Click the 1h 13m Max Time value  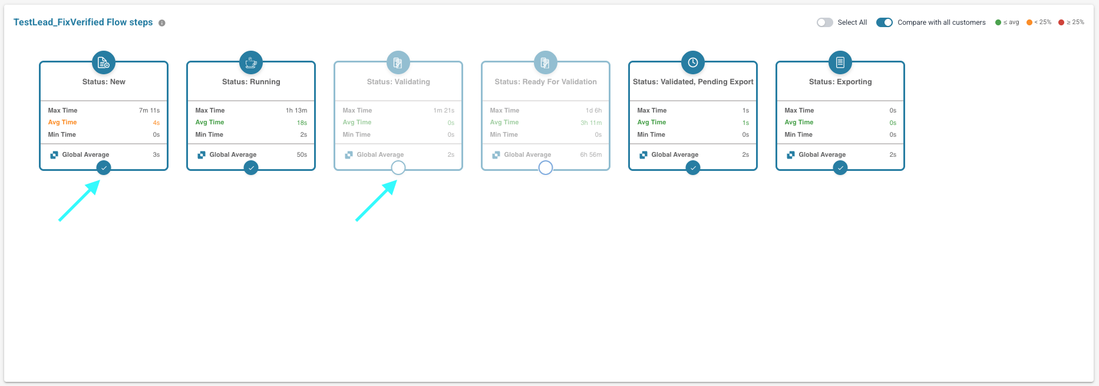(x=296, y=110)
